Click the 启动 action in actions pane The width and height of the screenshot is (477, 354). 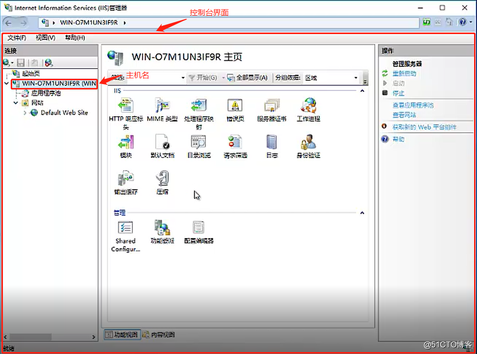point(398,83)
